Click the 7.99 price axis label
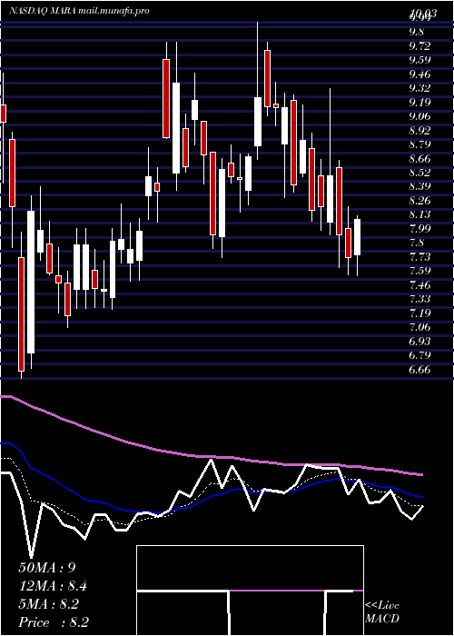 point(419,228)
